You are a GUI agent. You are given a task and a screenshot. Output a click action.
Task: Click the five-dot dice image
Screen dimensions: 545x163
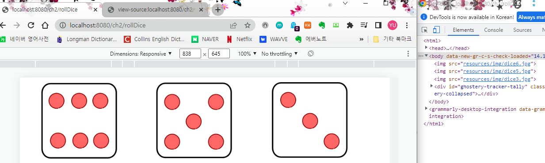point(194,120)
